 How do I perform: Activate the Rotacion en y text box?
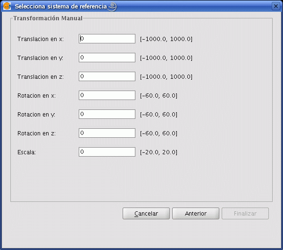point(107,114)
